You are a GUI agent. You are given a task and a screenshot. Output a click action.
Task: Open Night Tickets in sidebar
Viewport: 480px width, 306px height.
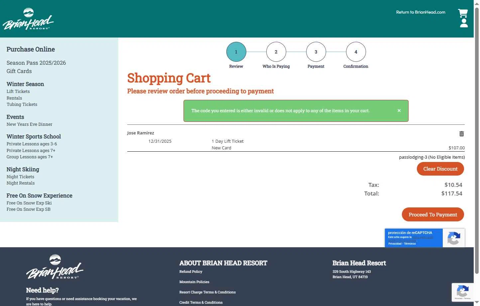click(x=21, y=177)
